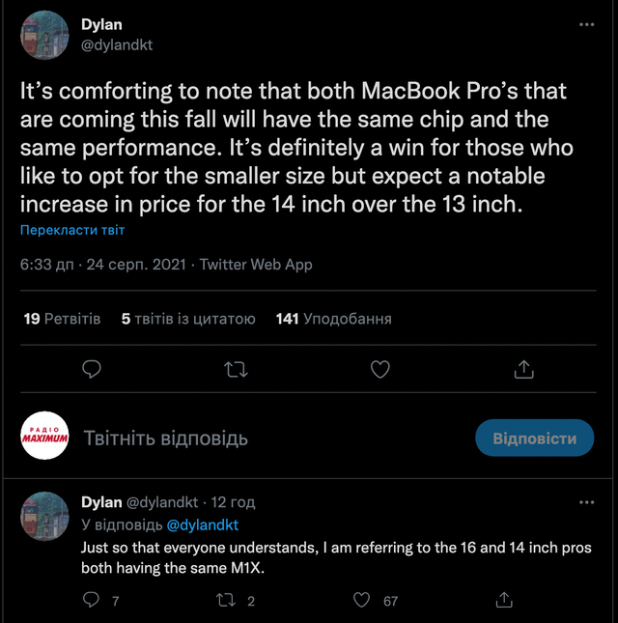Click the Radio Maximum account avatar
The image size is (618, 623).
44,439
